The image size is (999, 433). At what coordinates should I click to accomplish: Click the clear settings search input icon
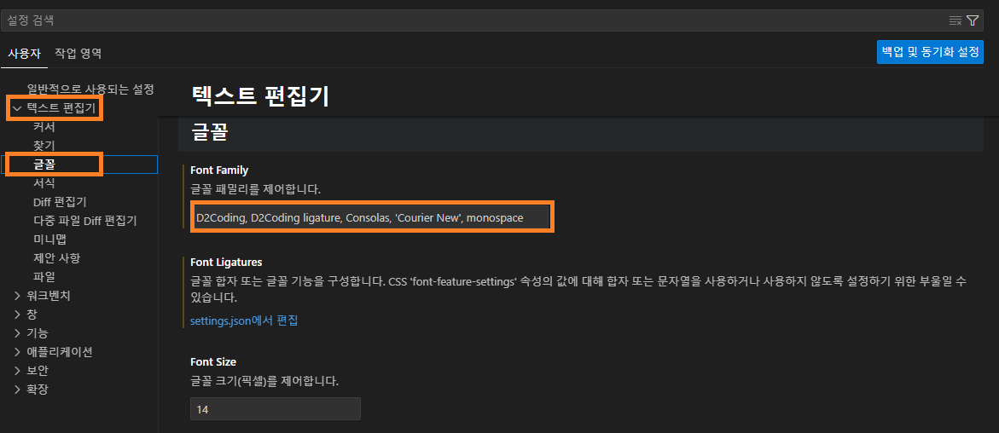coord(955,20)
